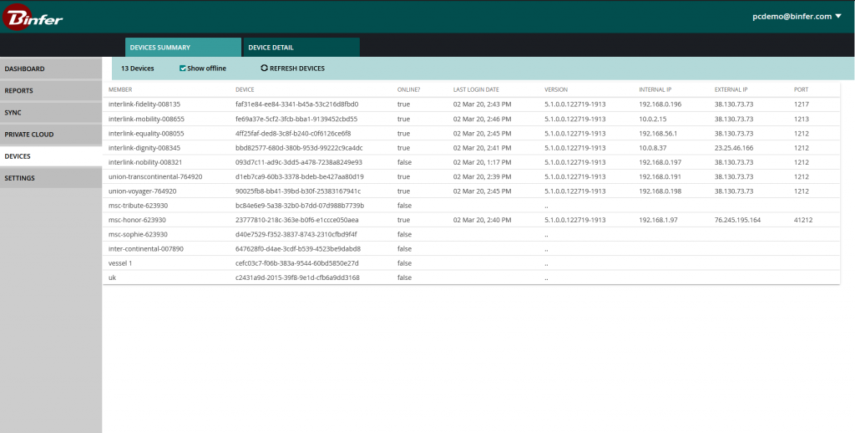The height and width of the screenshot is (433, 855).
Task: Toggle the Show offline checkbox
Action: click(x=183, y=69)
